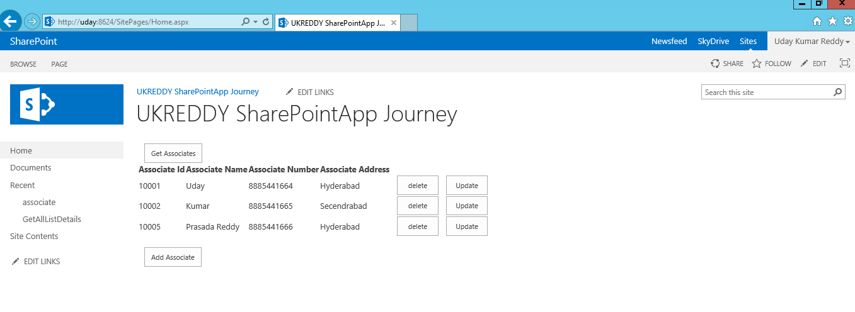855x312 pixels.
Task: Open Newsfeed in suite bar
Action: click(669, 42)
